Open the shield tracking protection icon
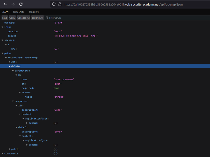The width and height of the screenshot is (210, 157). (54, 4)
